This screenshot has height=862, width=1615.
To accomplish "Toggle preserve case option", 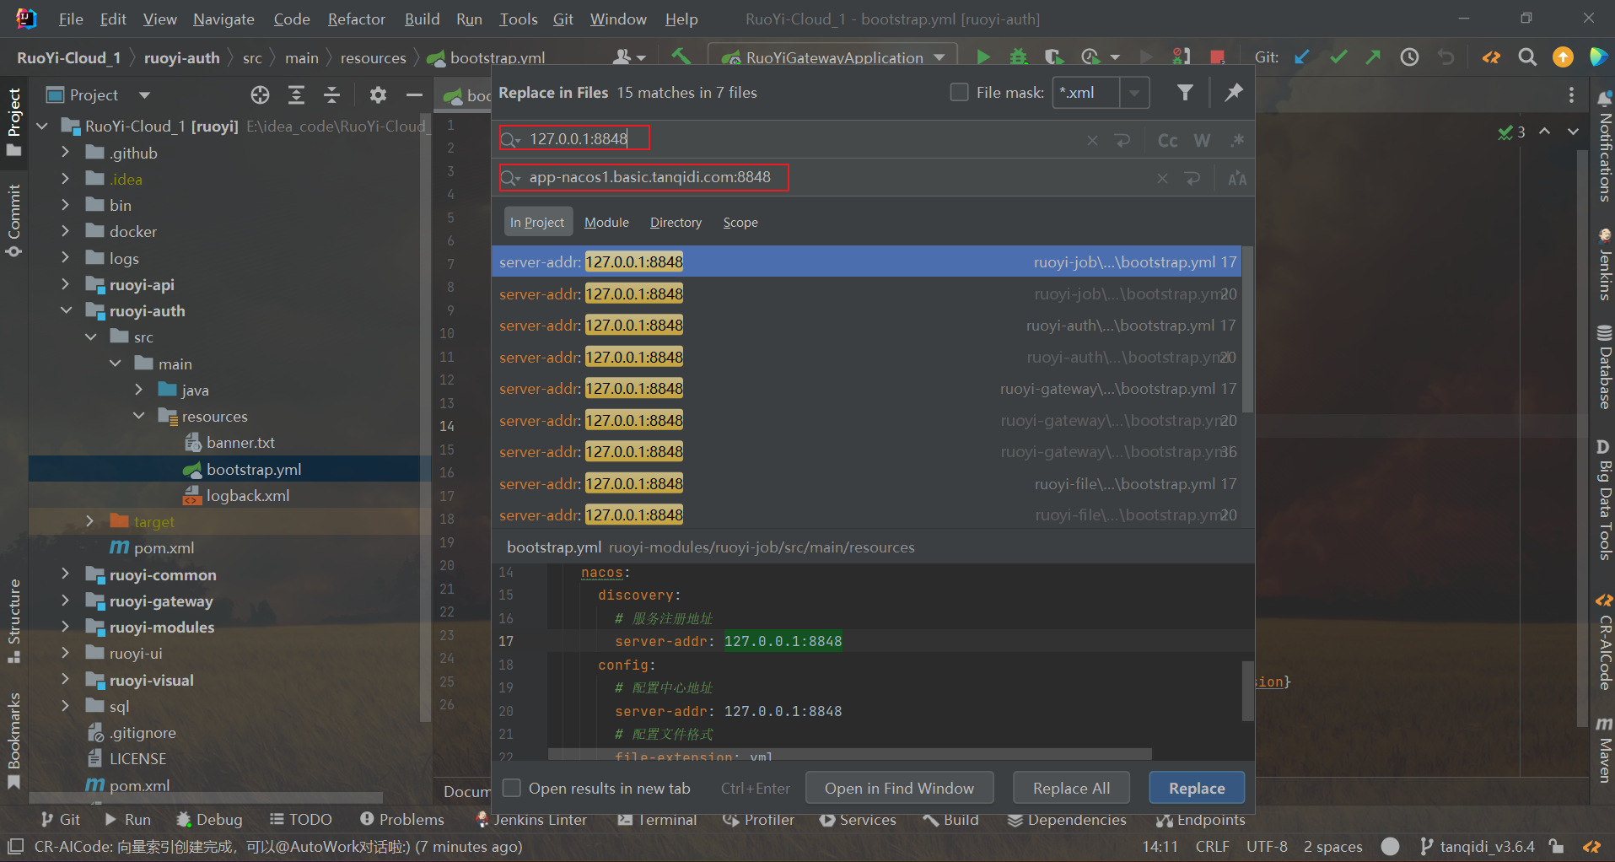I will click(x=1237, y=178).
